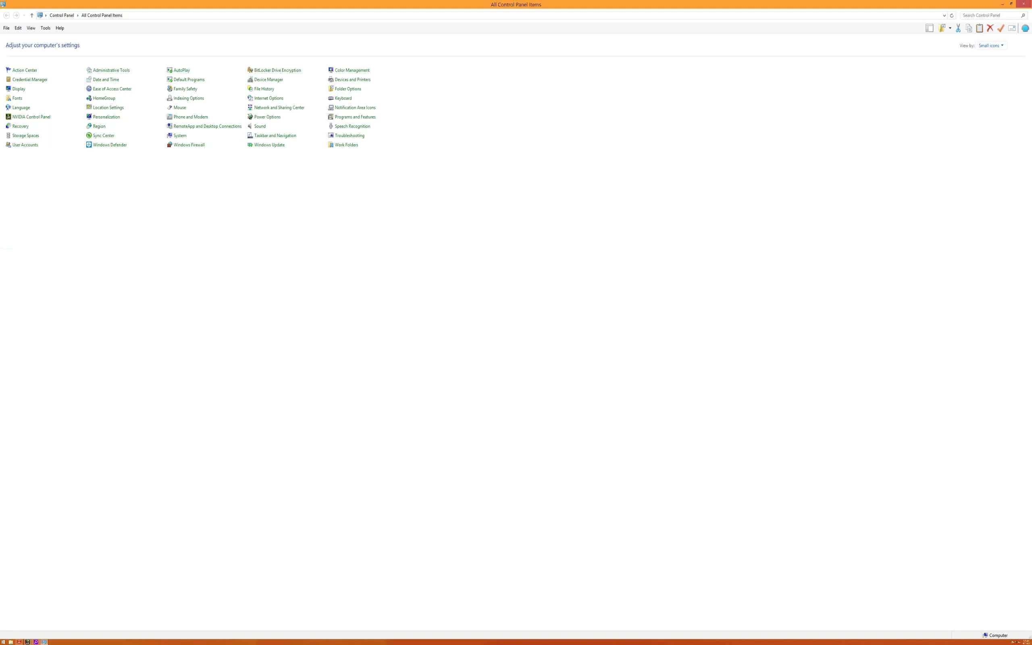Click the Copy toolbar icon
Viewport: 1032px width, 645px height.
click(968, 28)
